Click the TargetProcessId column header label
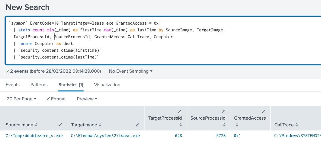This screenshot has height=162, width=321. (165, 118)
